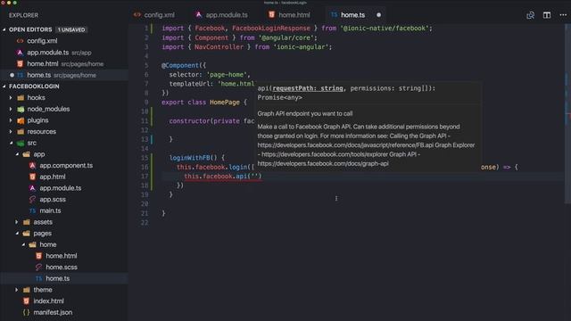Screen dimensions: 571x321
Task: Click the constructor keyword on line 11
Action: coord(189,121)
